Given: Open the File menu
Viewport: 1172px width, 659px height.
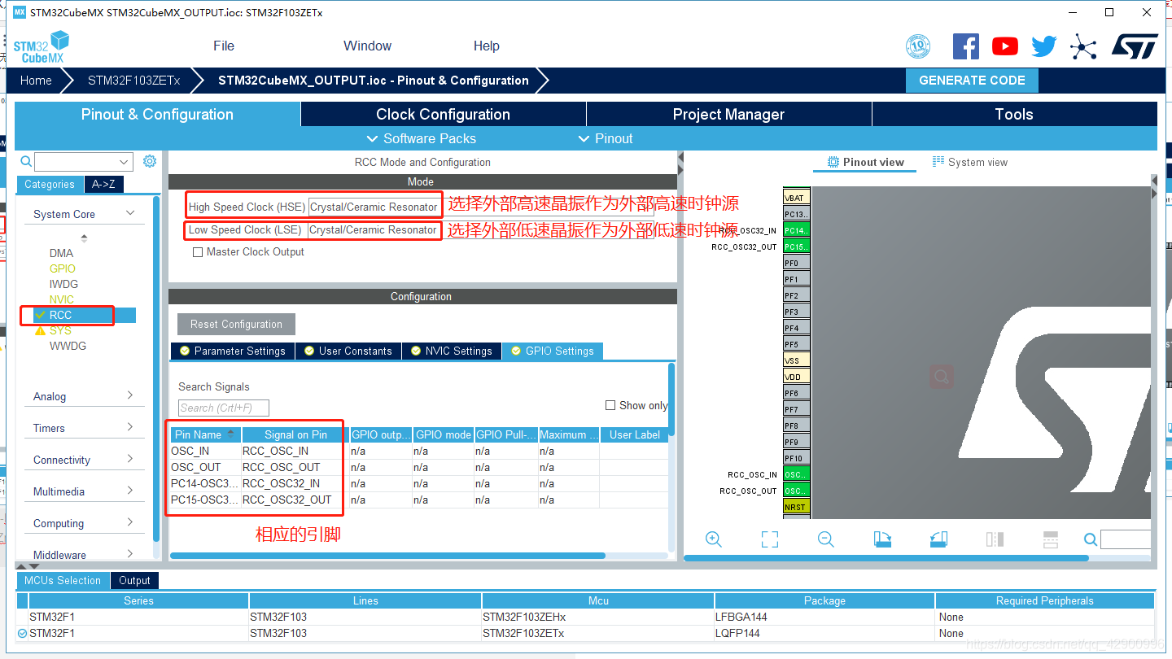Looking at the screenshot, I should [224, 46].
